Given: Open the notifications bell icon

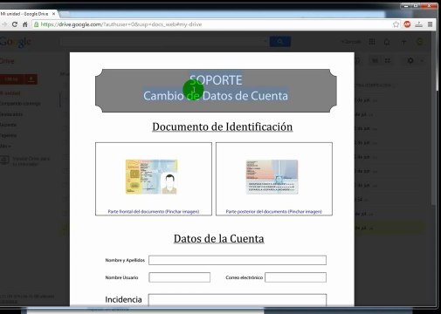Looking at the screenshot, I should tap(387, 42).
